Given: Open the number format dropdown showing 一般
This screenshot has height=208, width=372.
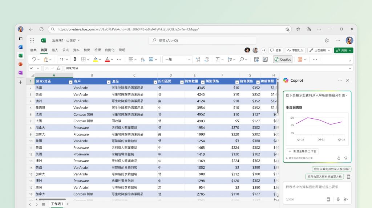Looking at the screenshot, I should tap(177, 59).
